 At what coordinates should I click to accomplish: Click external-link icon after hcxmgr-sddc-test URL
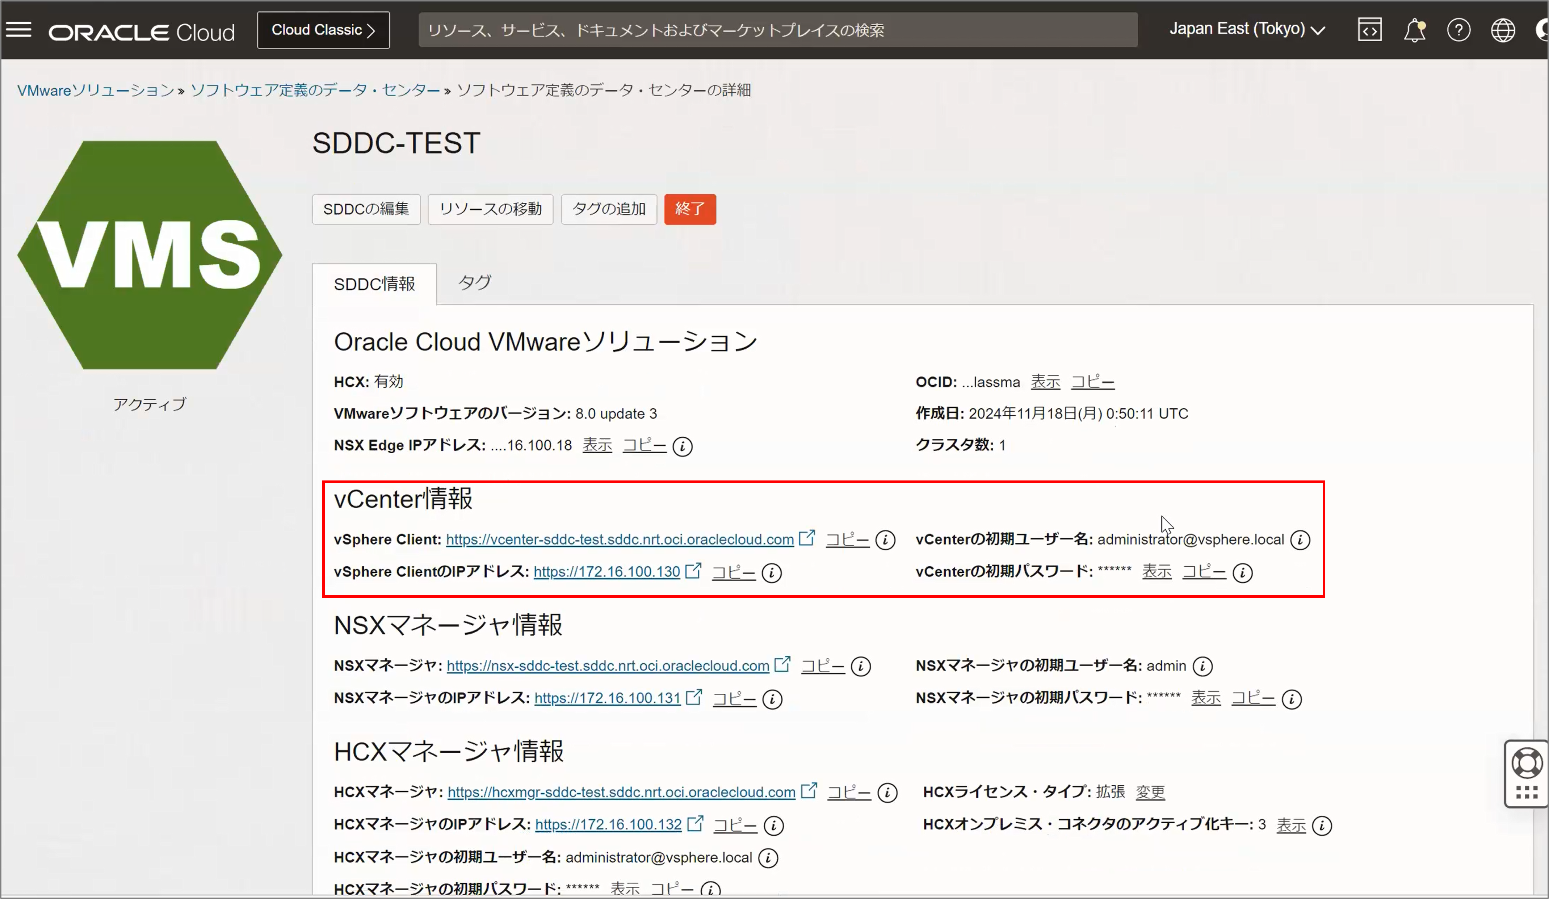click(809, 790)
